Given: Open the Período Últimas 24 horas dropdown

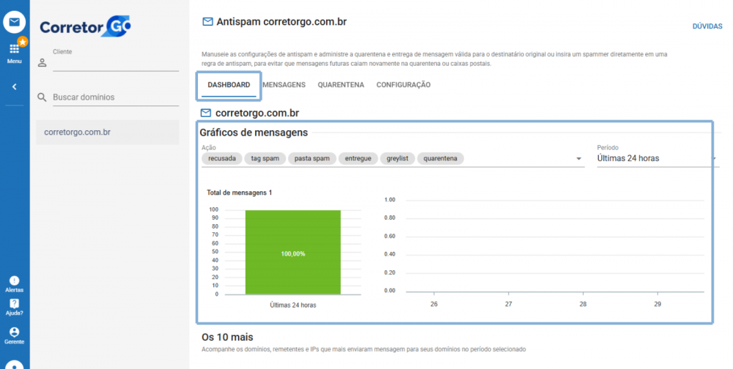Looking at the screenshot, I should (x=658, y=158).
